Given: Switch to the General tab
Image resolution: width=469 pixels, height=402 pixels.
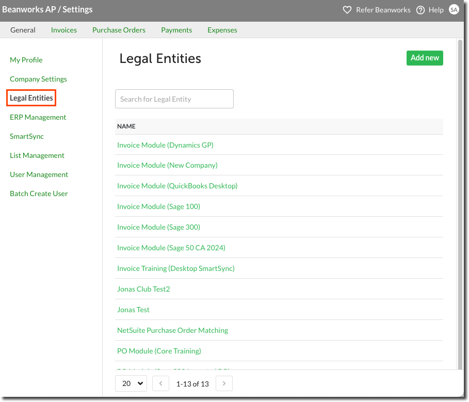Looking at the screenshot, I should (23, 30).
